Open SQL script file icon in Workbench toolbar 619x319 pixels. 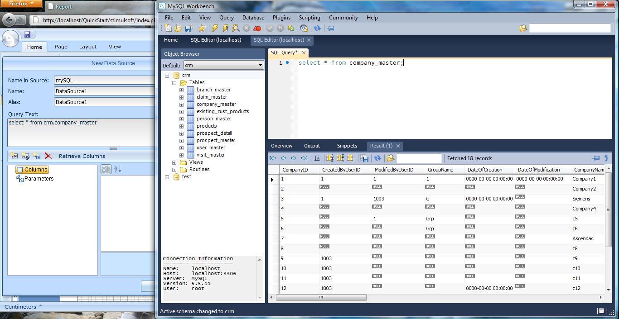coord(179,28)
